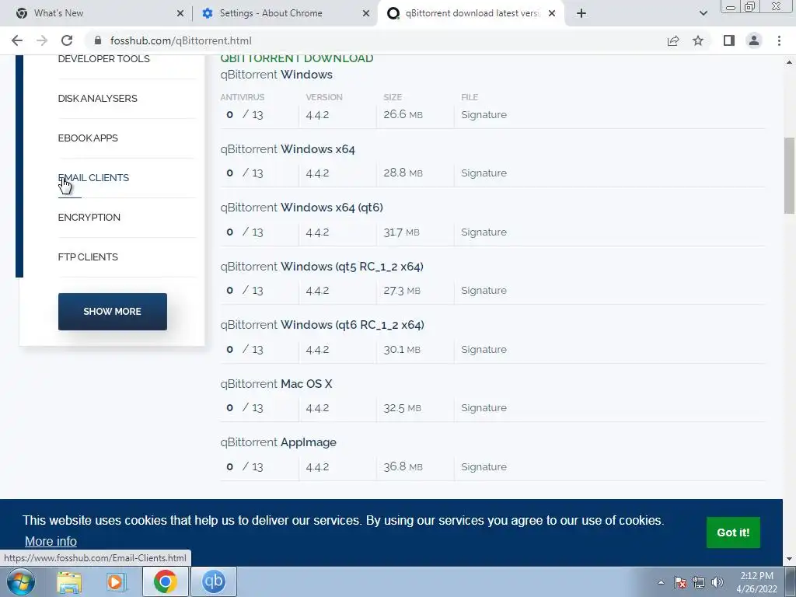Download qBittorrent AppImage
This screenshot has width=796, height=597.
coord(278,442)
